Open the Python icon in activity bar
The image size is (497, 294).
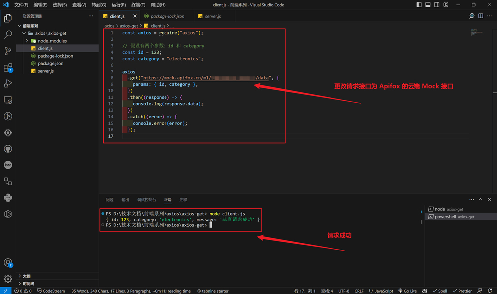click(8, 198)
